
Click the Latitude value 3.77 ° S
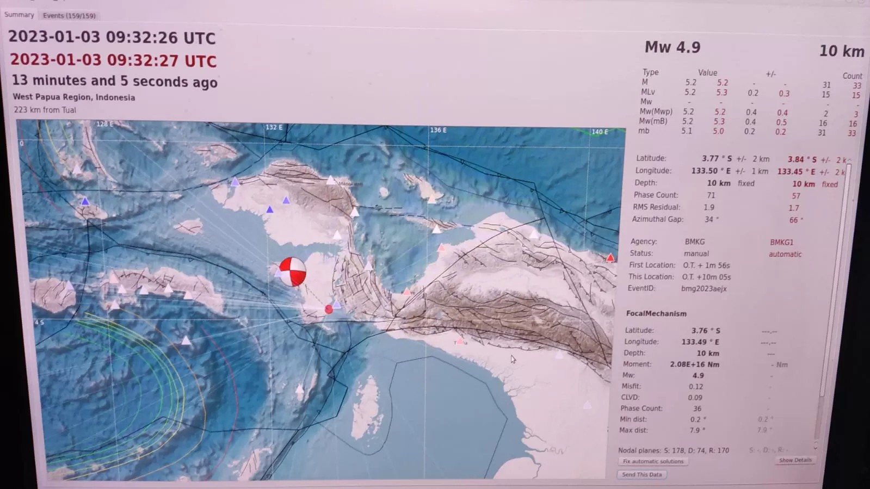point(717,158)
